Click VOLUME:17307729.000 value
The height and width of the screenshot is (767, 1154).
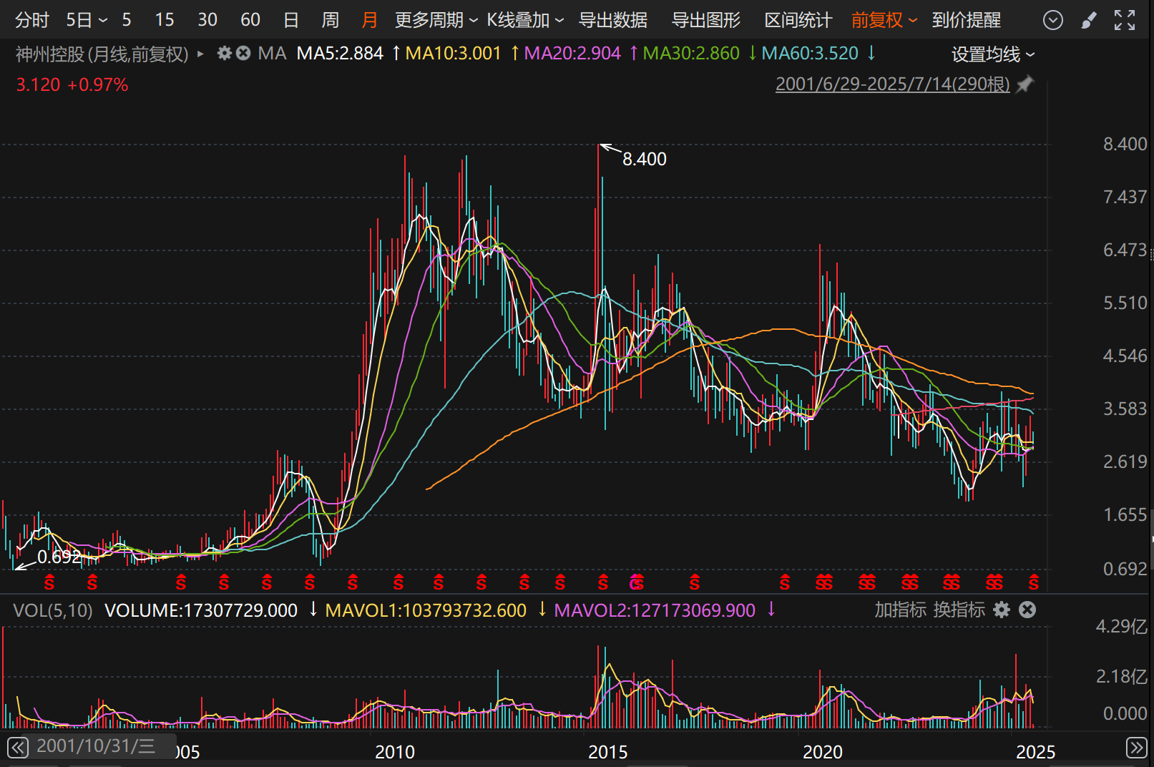[x=201, y=610]
